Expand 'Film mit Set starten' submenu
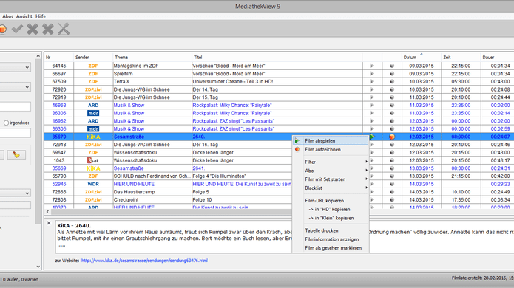The width and height of the screenshot is (514, 288). pos(331,179)
